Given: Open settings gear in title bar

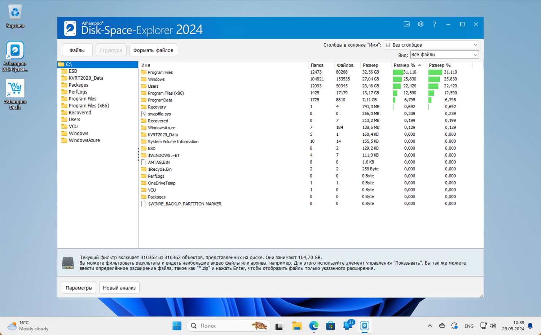Looking at the screenshot, I should [x=421, y=24].
